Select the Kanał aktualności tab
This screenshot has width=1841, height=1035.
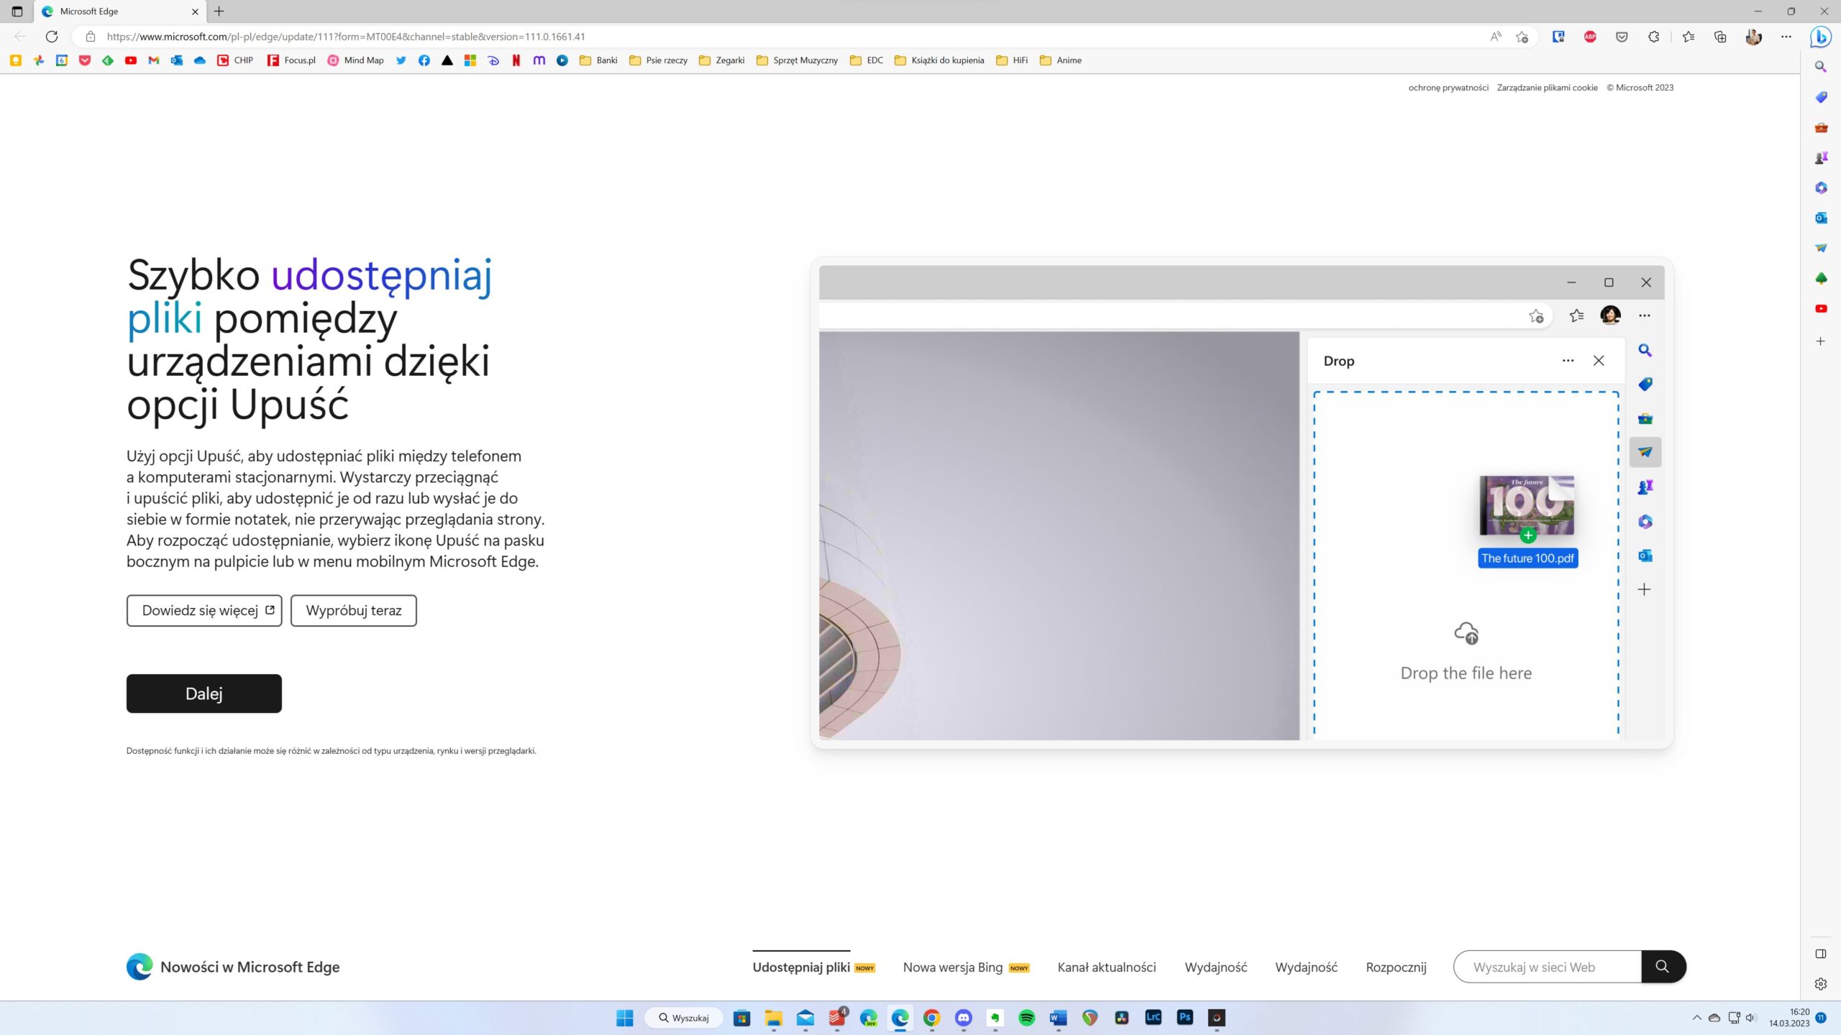pyautogui.click(x=1106, y=967)
